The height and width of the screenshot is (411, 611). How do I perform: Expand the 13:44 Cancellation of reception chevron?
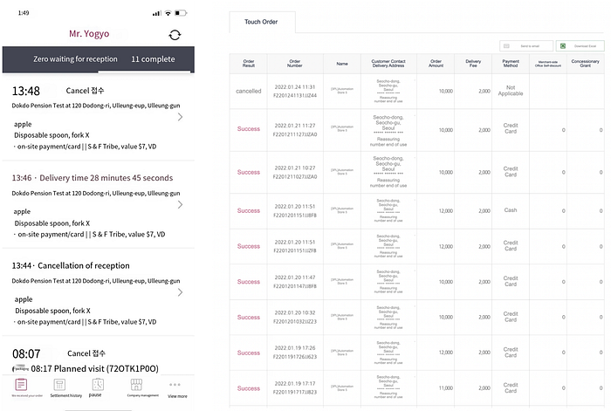coord(180,292)
